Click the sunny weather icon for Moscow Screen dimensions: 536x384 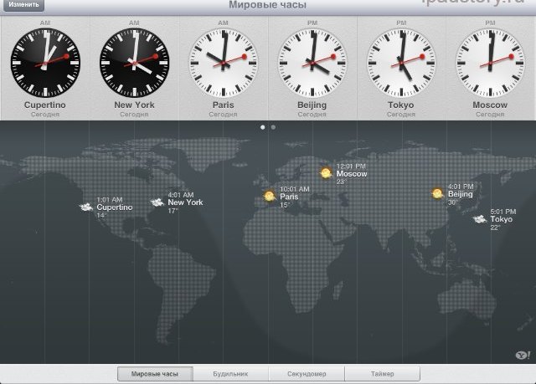point(326,173)
